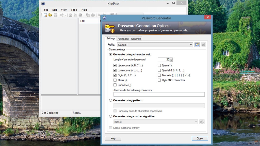Maximize the KeePass window
The image size is (260, 146).
click(x=173, y=3)
